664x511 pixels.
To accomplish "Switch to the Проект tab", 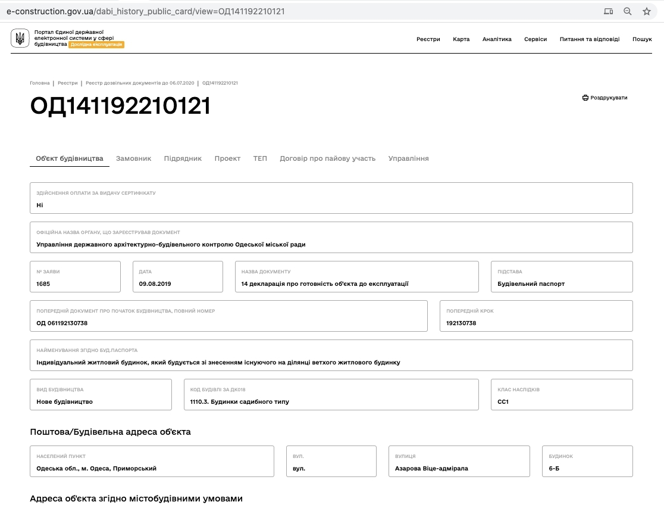I will coord(227,158).
